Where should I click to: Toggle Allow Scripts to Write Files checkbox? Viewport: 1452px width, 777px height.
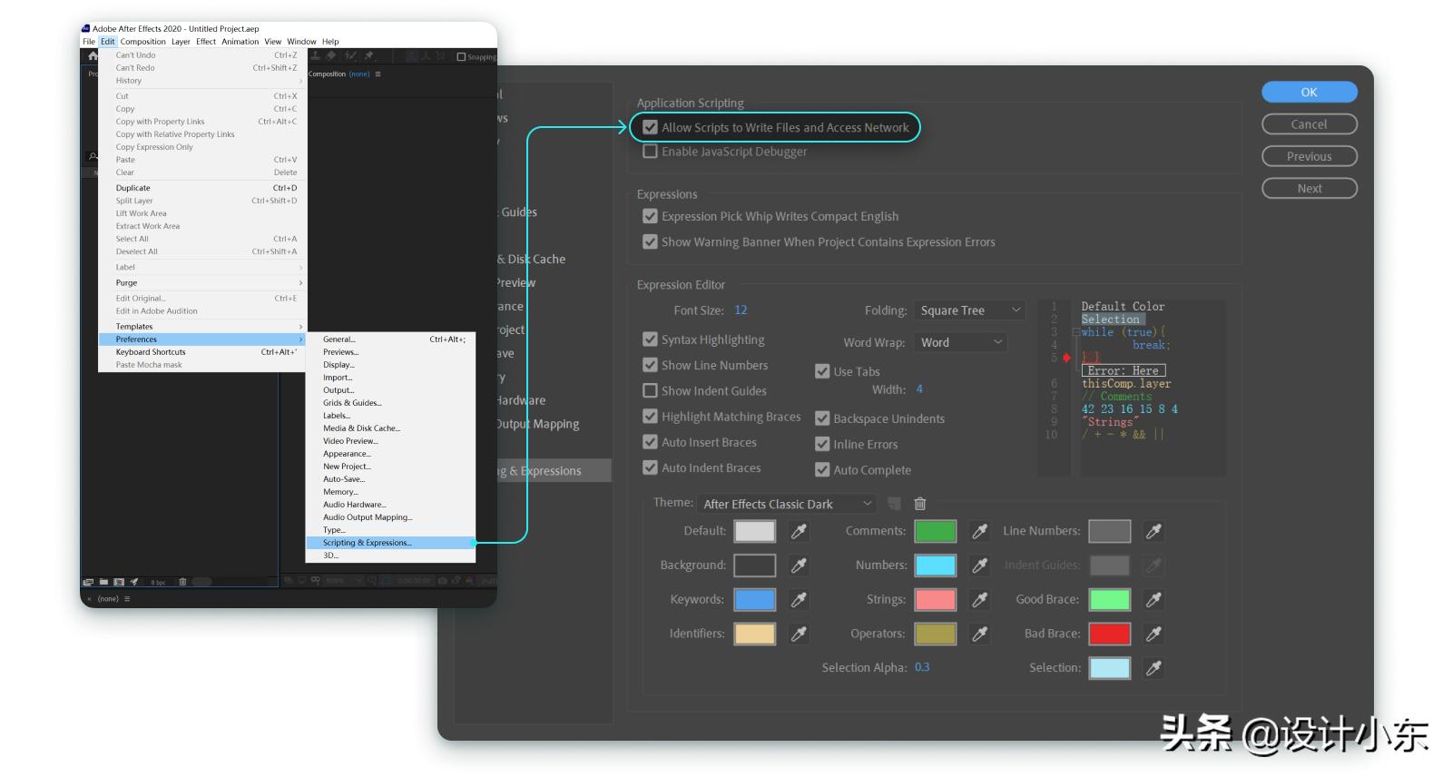650,128
